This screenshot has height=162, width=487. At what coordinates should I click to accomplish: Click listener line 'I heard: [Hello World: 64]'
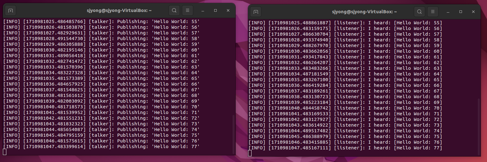click(345, 74)
